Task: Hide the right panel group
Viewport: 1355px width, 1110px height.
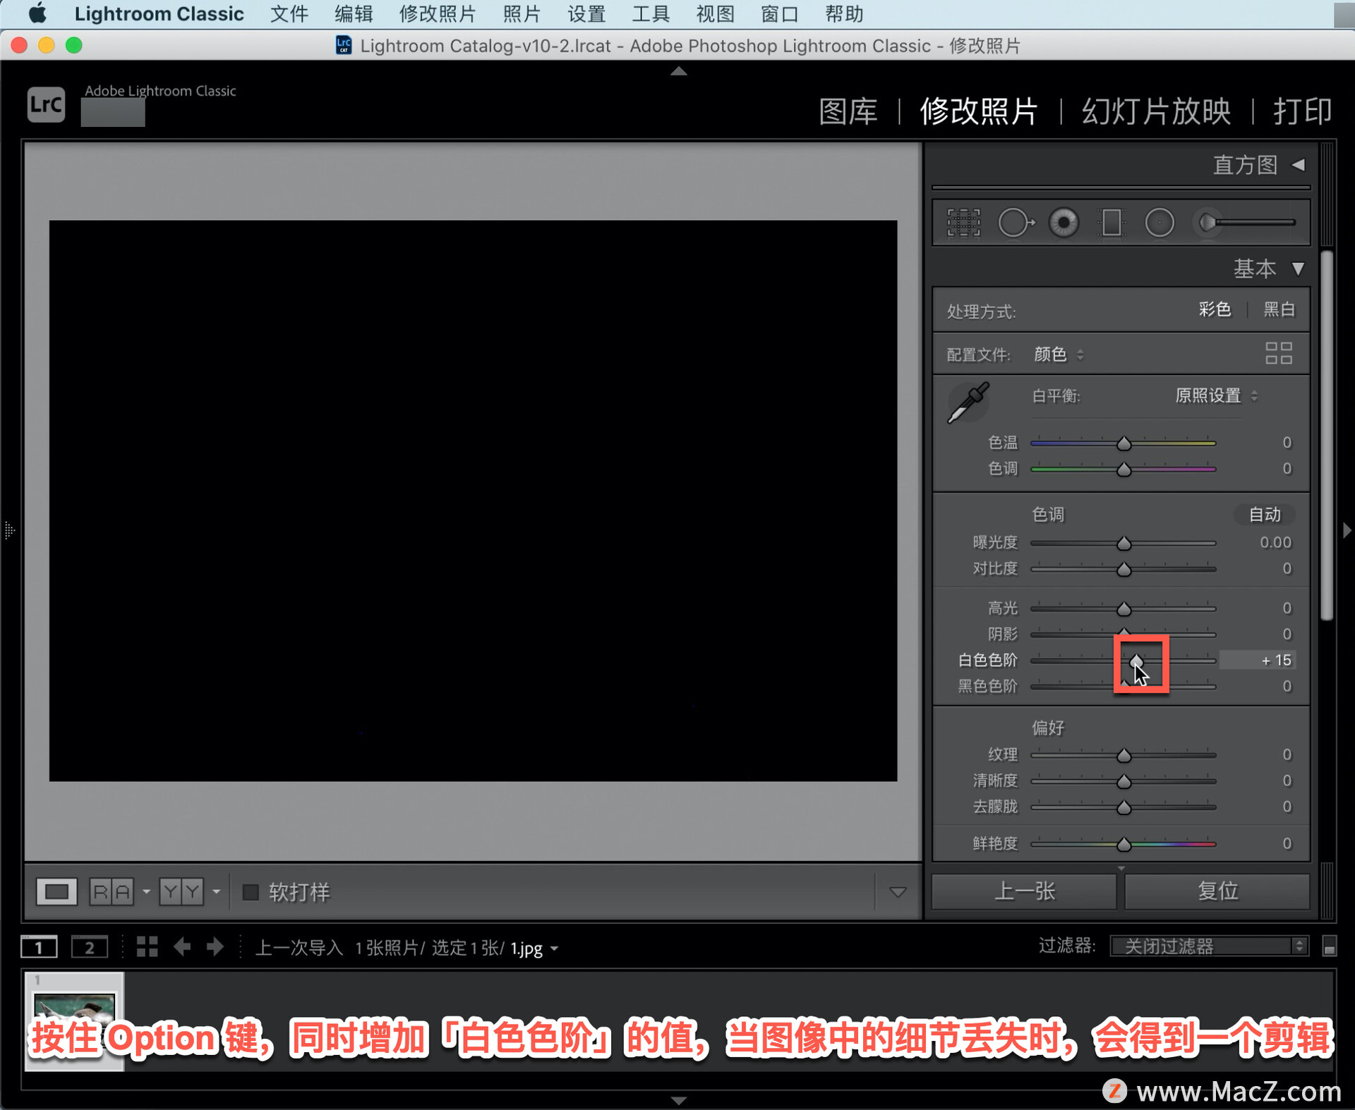Action: (x=1347, y=530)
